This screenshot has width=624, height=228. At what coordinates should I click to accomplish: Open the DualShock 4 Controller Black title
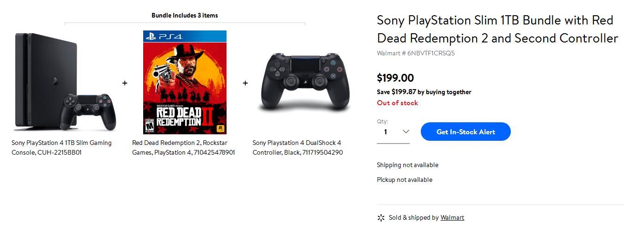(297, 148)
